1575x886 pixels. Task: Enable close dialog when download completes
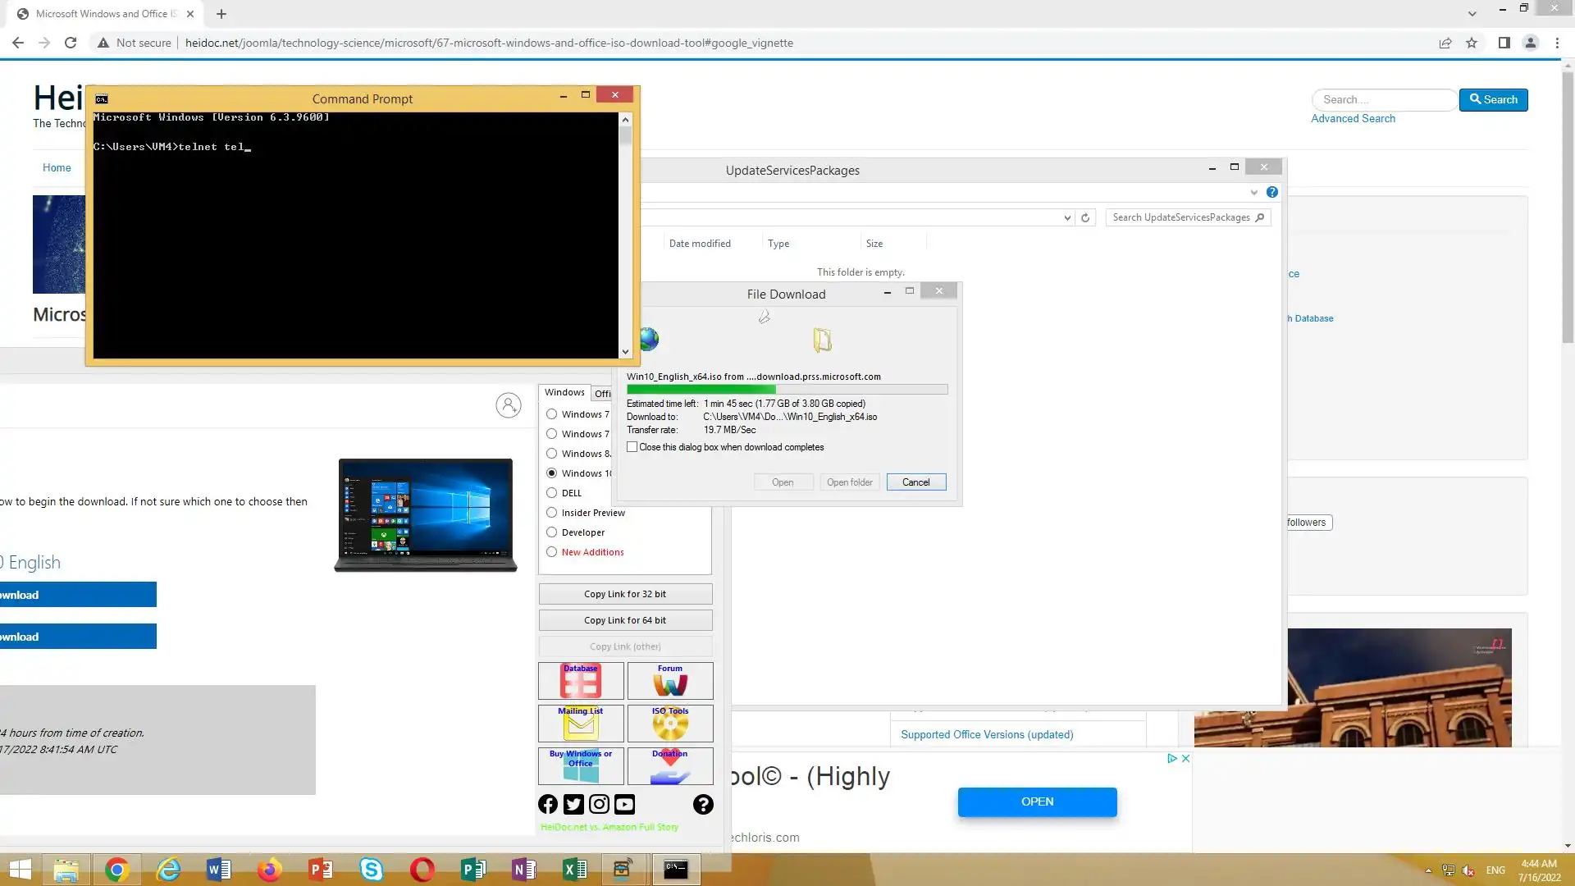(x=632, y=447)
